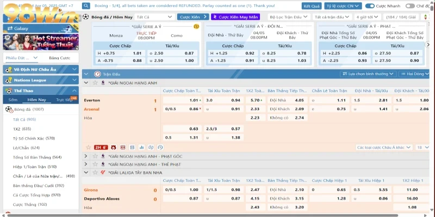The image size is (435, 217).
Task: Open bar chart statistics icon for Everton match
Action: [141, 147]
